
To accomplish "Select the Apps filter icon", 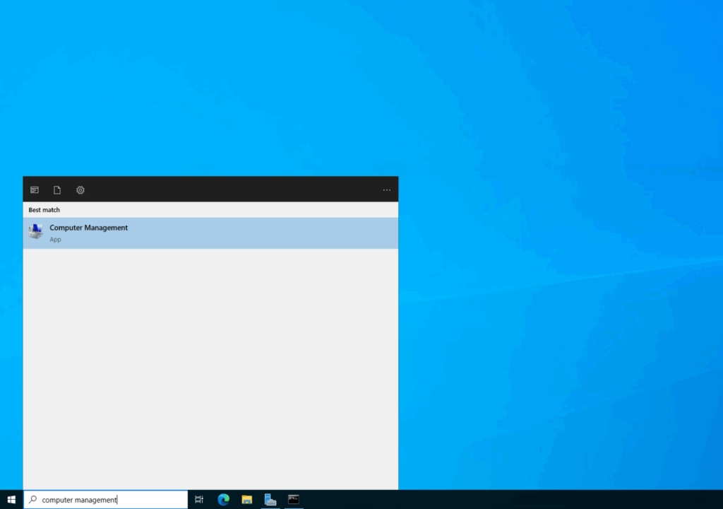I will [34, 189].
